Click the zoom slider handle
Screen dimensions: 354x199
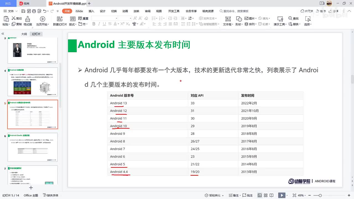tap(320, 195)
